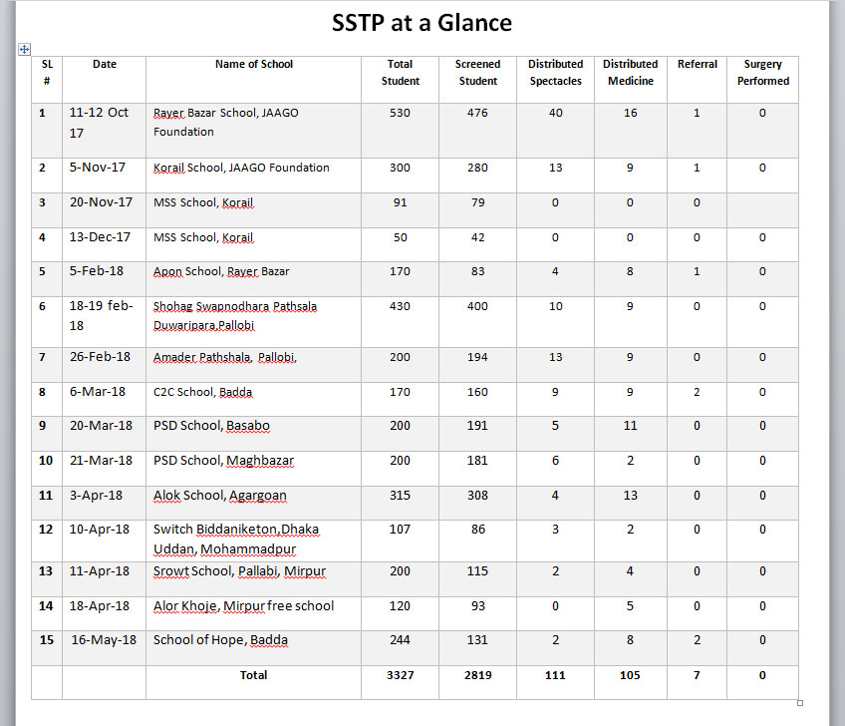
Task: Click the Screened Student value 400
Action: (477, 306)
